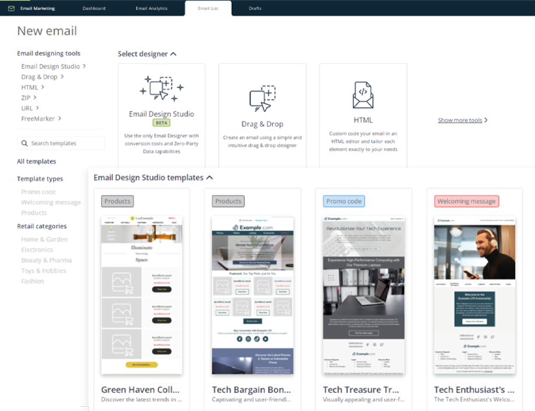Expand the URL sidebar entry
535x411 pixels.
[30, 108]
